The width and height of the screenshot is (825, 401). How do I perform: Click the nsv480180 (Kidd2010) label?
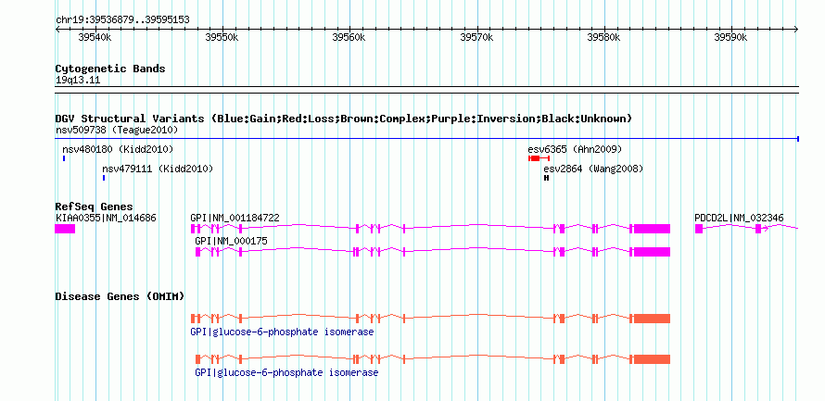(x=118, y=149)
